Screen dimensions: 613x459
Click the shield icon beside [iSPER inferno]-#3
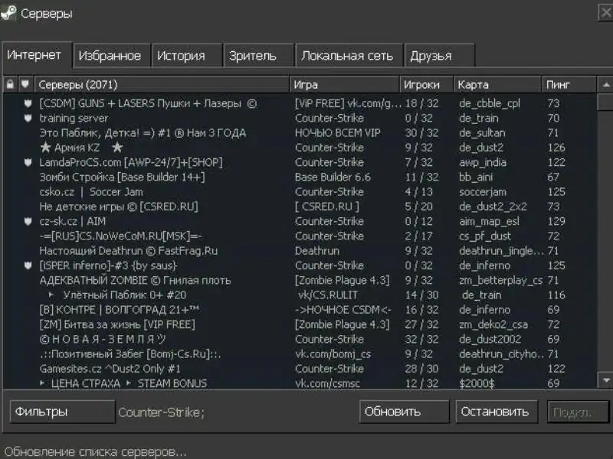point(28,265)
